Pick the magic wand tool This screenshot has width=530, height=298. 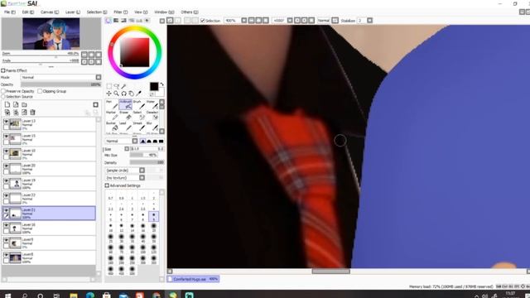click(123, 86)
